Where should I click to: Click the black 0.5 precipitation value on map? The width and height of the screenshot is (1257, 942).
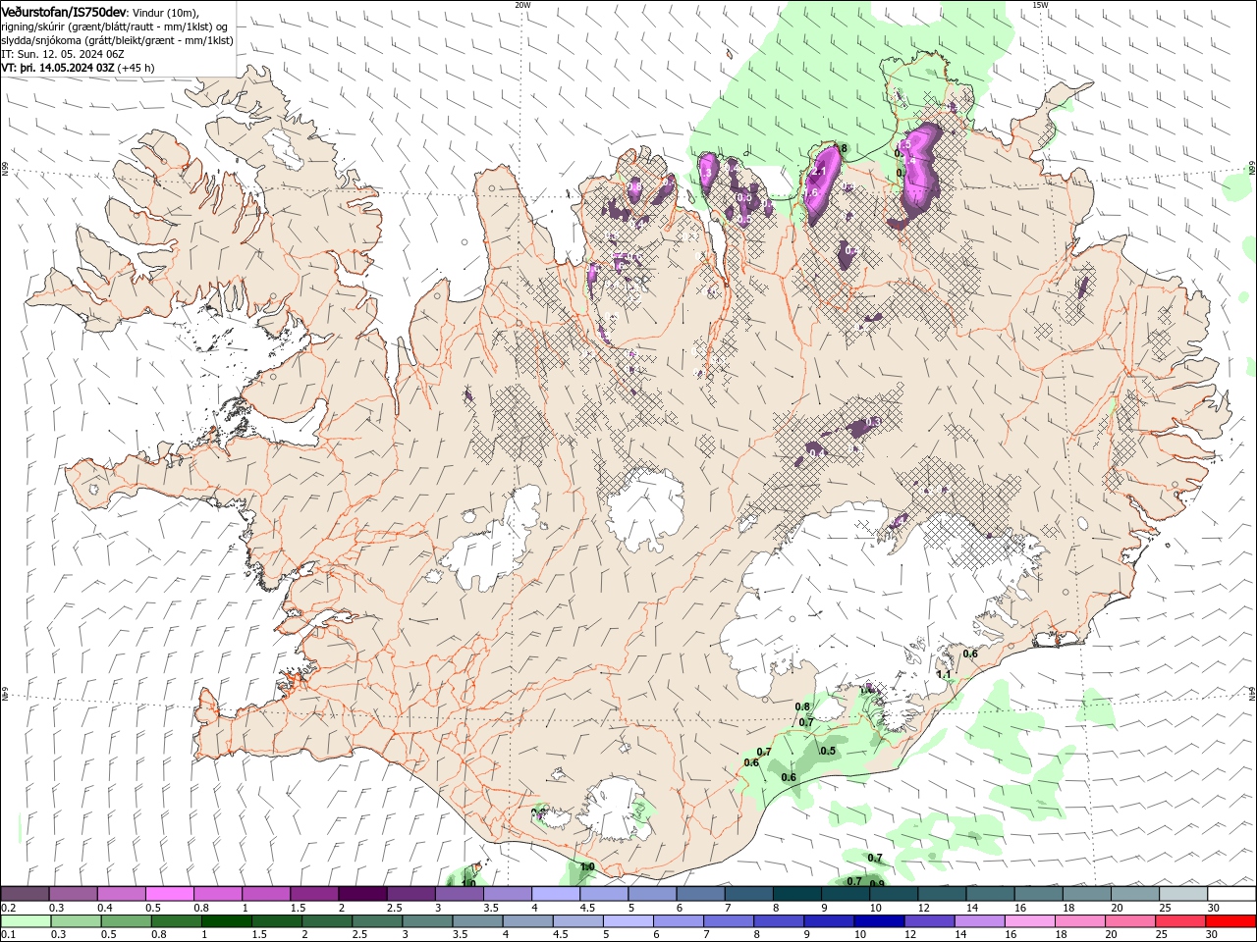(828, 751)
